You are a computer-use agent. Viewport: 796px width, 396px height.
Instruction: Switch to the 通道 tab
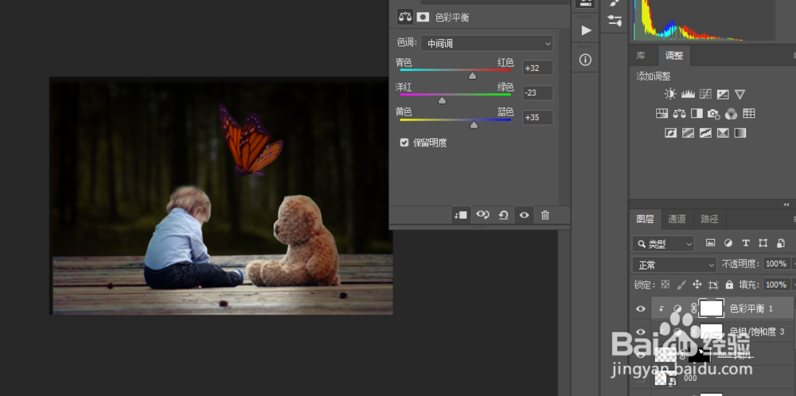point(677,219)
